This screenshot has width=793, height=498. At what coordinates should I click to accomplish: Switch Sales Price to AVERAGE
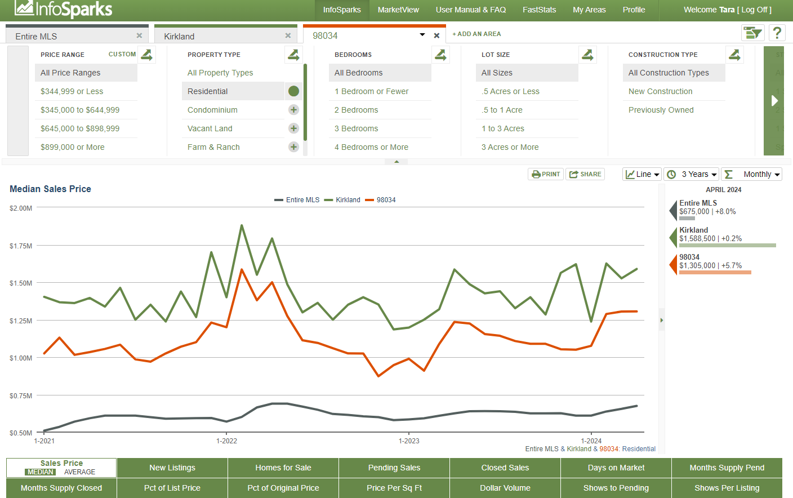pyautogui.click(x=79, y=472)
